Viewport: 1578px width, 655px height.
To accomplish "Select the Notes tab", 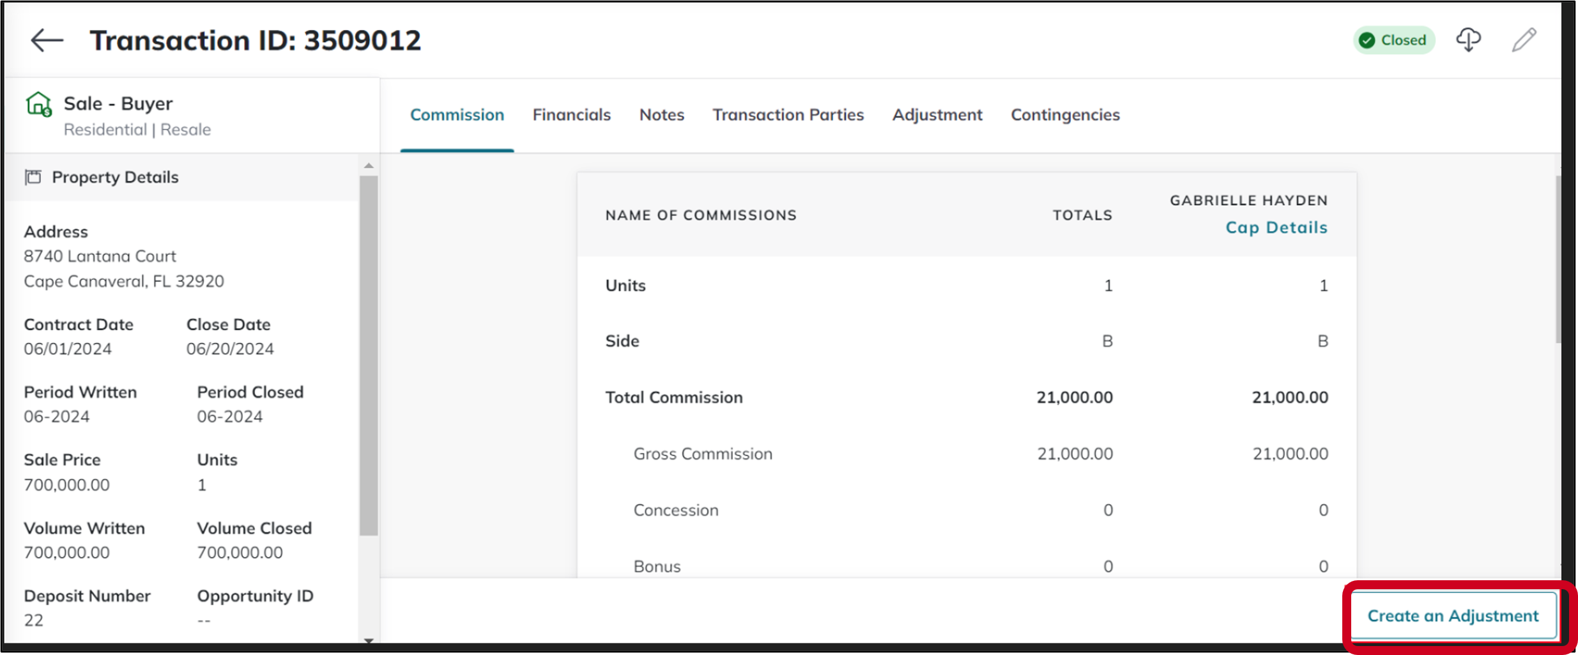I will [x=661, y=115].
